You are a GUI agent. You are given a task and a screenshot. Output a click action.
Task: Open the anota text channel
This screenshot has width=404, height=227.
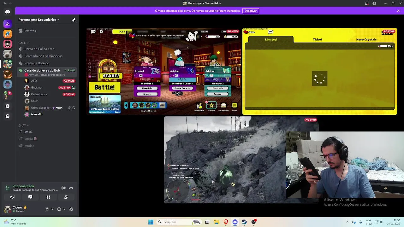point(47,139)
